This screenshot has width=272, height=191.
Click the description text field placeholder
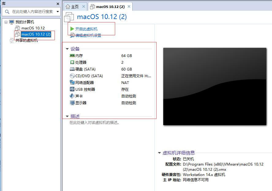pos(94,123)
